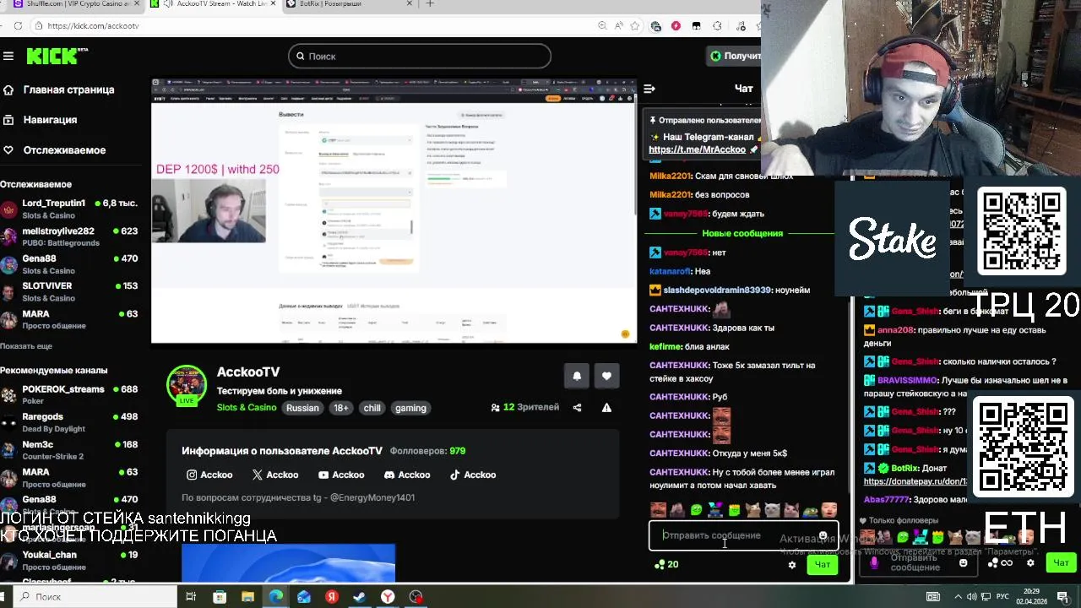Click the browser zoom magnifier icon
This screenshot has height=608, width=1081.
602,26
